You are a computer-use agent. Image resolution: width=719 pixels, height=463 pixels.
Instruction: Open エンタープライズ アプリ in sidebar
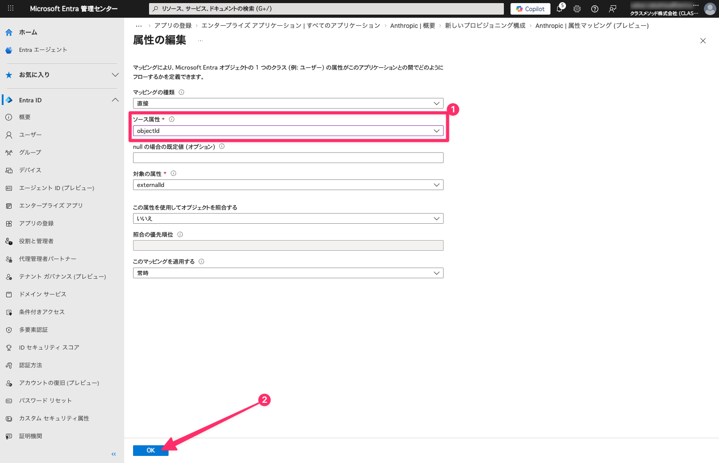51,206
